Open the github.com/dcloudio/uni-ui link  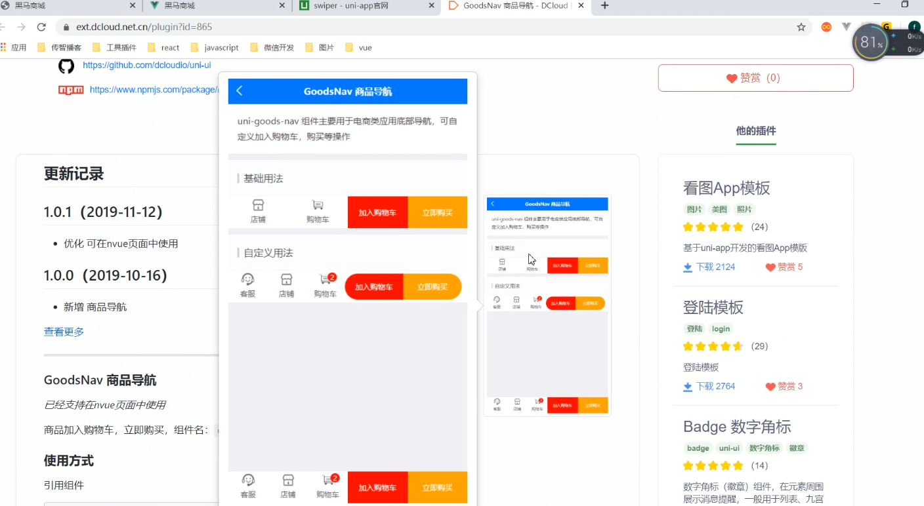point(147,65)
